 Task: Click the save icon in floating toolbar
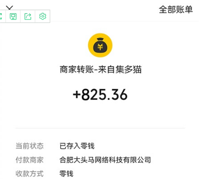[13, 16]
